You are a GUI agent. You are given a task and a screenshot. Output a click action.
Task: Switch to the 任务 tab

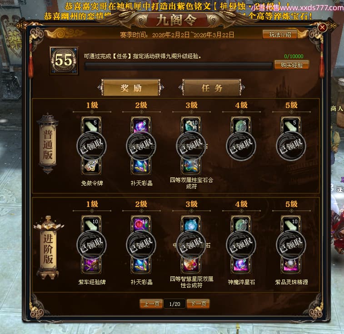(212, 88)
